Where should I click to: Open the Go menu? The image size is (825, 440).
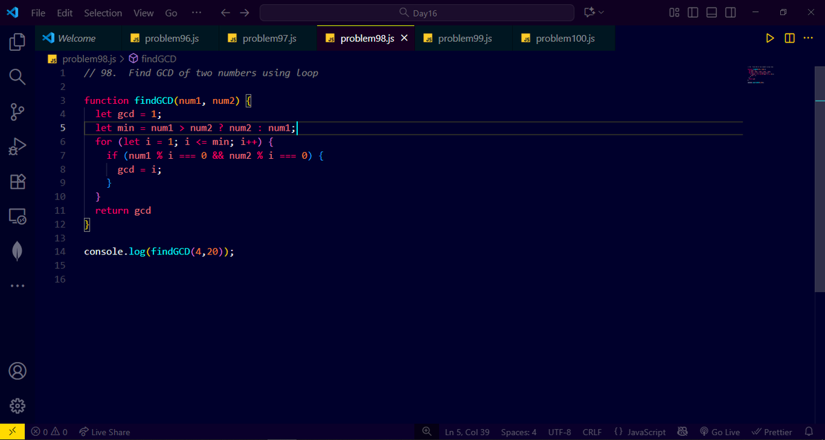(x=171, y=12)
